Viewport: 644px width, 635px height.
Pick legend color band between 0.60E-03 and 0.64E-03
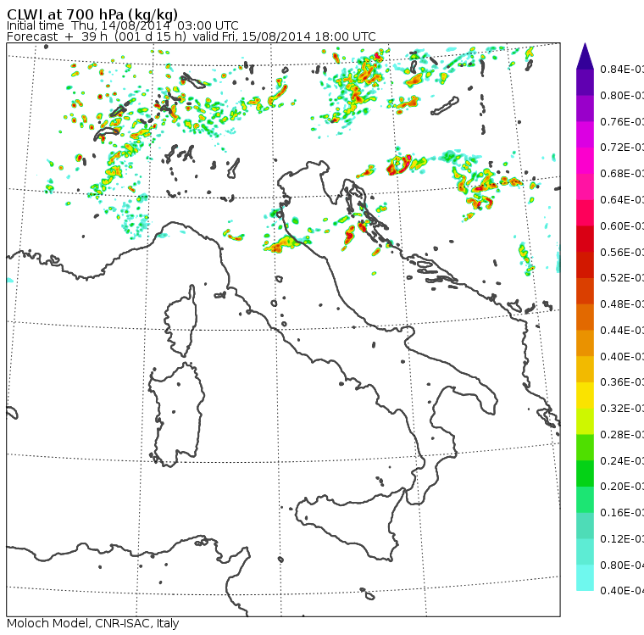(x=585, y=213)
